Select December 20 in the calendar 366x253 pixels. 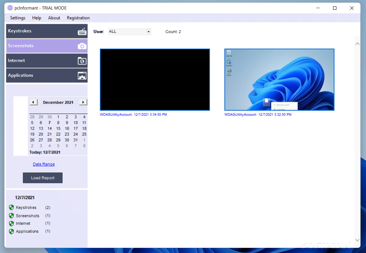41,134
